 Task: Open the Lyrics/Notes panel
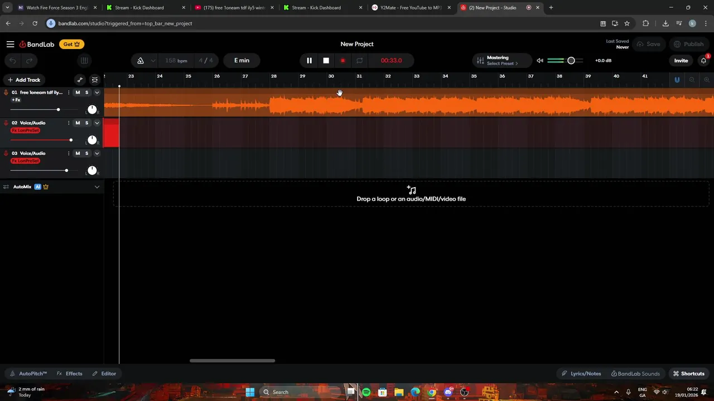[x=581, y=374]
